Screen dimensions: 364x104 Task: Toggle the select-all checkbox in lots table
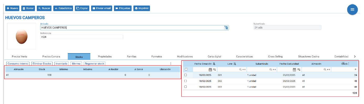(186, 69)
